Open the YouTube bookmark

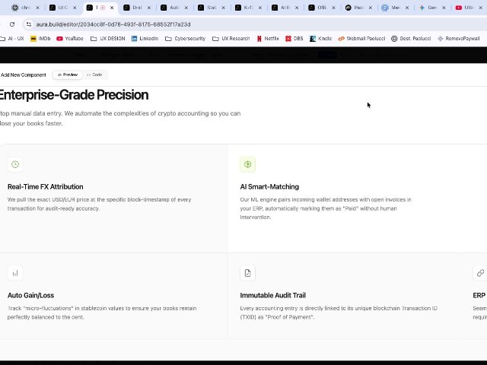coord(69,38)
